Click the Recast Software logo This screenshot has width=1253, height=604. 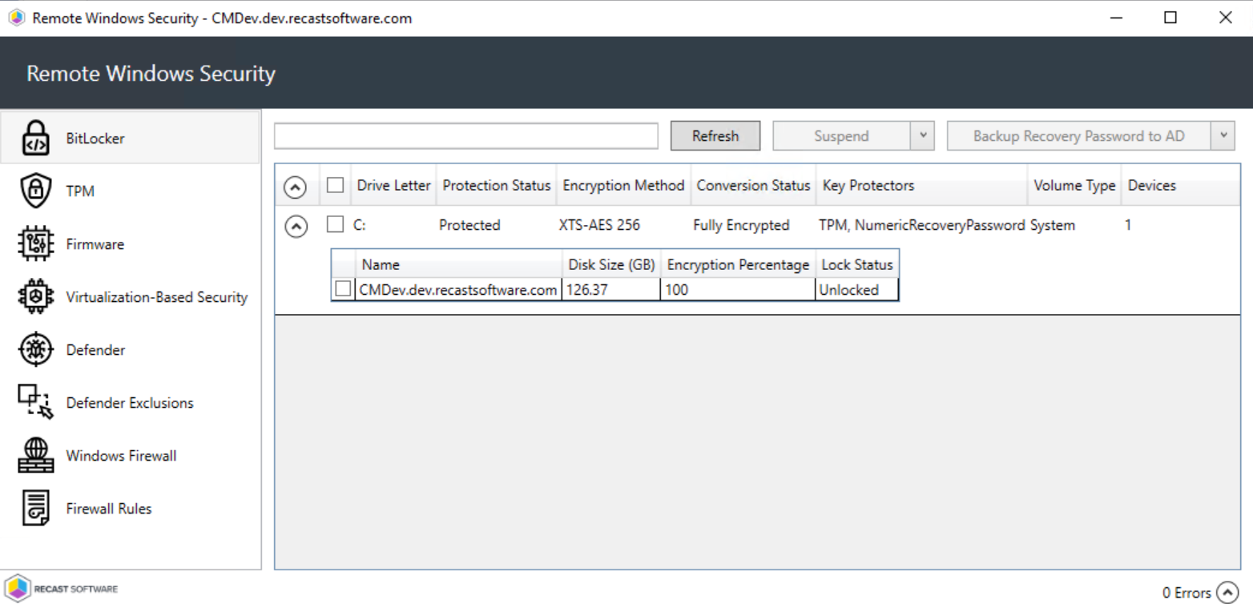[62, 589]
